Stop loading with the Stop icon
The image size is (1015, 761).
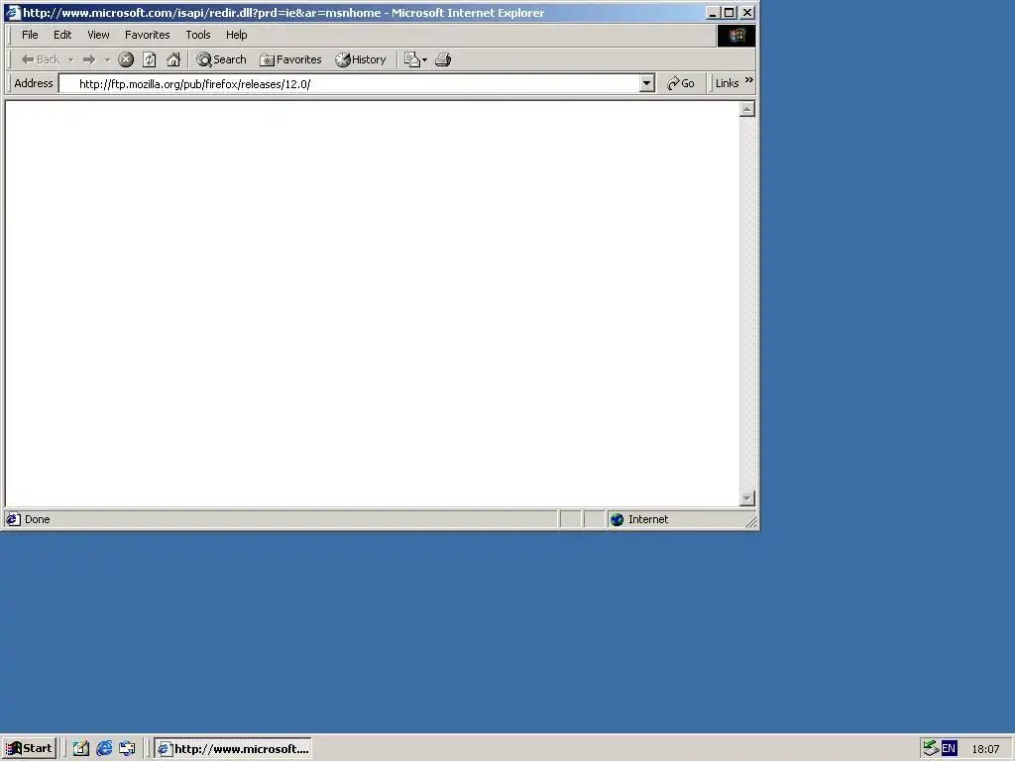[x=126, y=59]
